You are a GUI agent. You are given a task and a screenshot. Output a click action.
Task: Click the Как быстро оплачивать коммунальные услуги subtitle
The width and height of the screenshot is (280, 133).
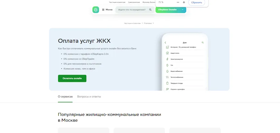(97, 49)
